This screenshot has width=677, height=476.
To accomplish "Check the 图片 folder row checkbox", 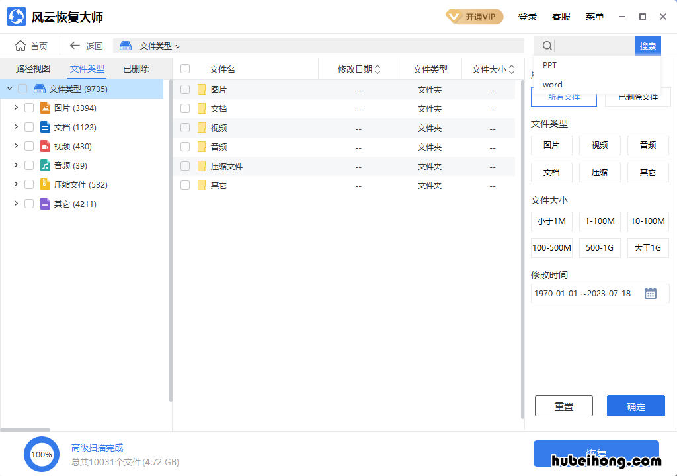I will click(x=185, y=89).
